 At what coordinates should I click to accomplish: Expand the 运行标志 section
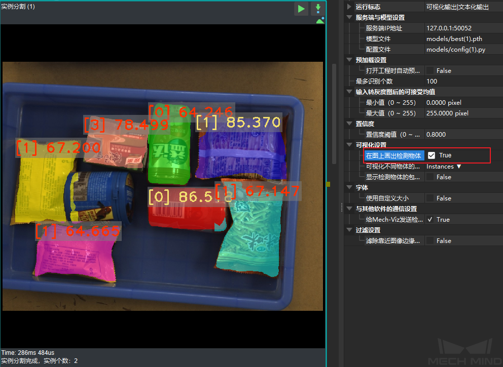pyautogui.click(x=349, y=7)
